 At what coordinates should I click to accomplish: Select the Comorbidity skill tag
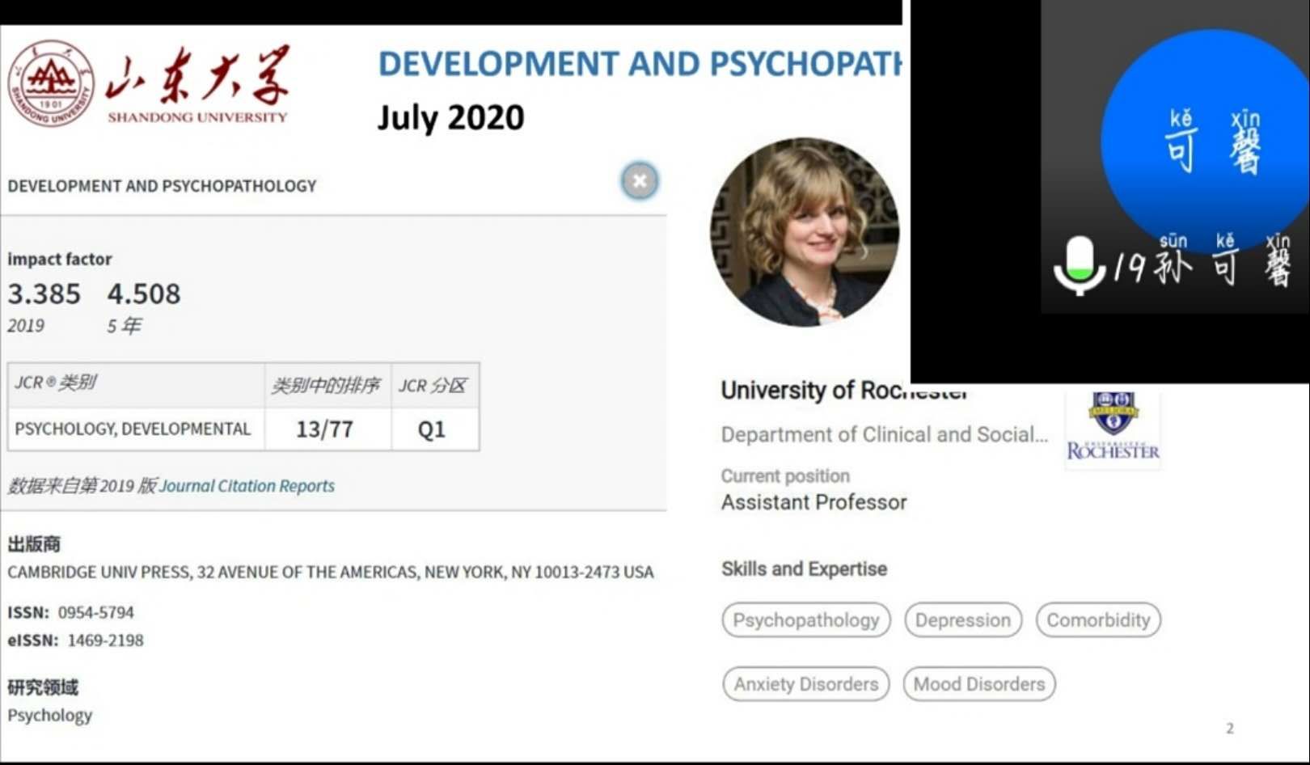[1097, 620]
